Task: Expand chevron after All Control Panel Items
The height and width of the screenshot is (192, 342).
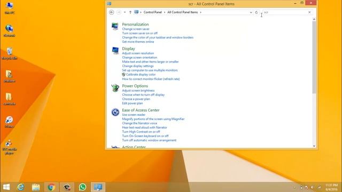Action: click(x=201, y=12)
